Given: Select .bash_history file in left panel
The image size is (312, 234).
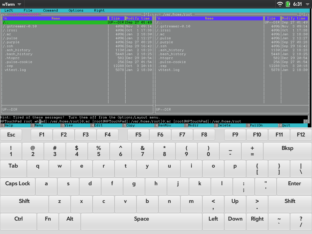Looking at the screenshot, I should tap(19, 54).
